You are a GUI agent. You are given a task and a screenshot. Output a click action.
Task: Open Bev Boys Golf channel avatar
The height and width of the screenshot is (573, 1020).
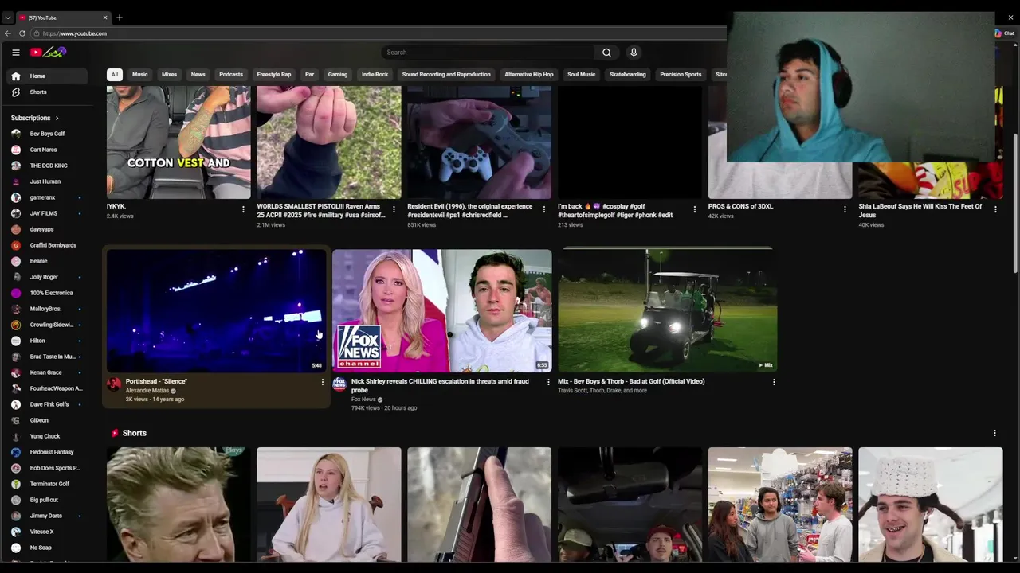16,134
